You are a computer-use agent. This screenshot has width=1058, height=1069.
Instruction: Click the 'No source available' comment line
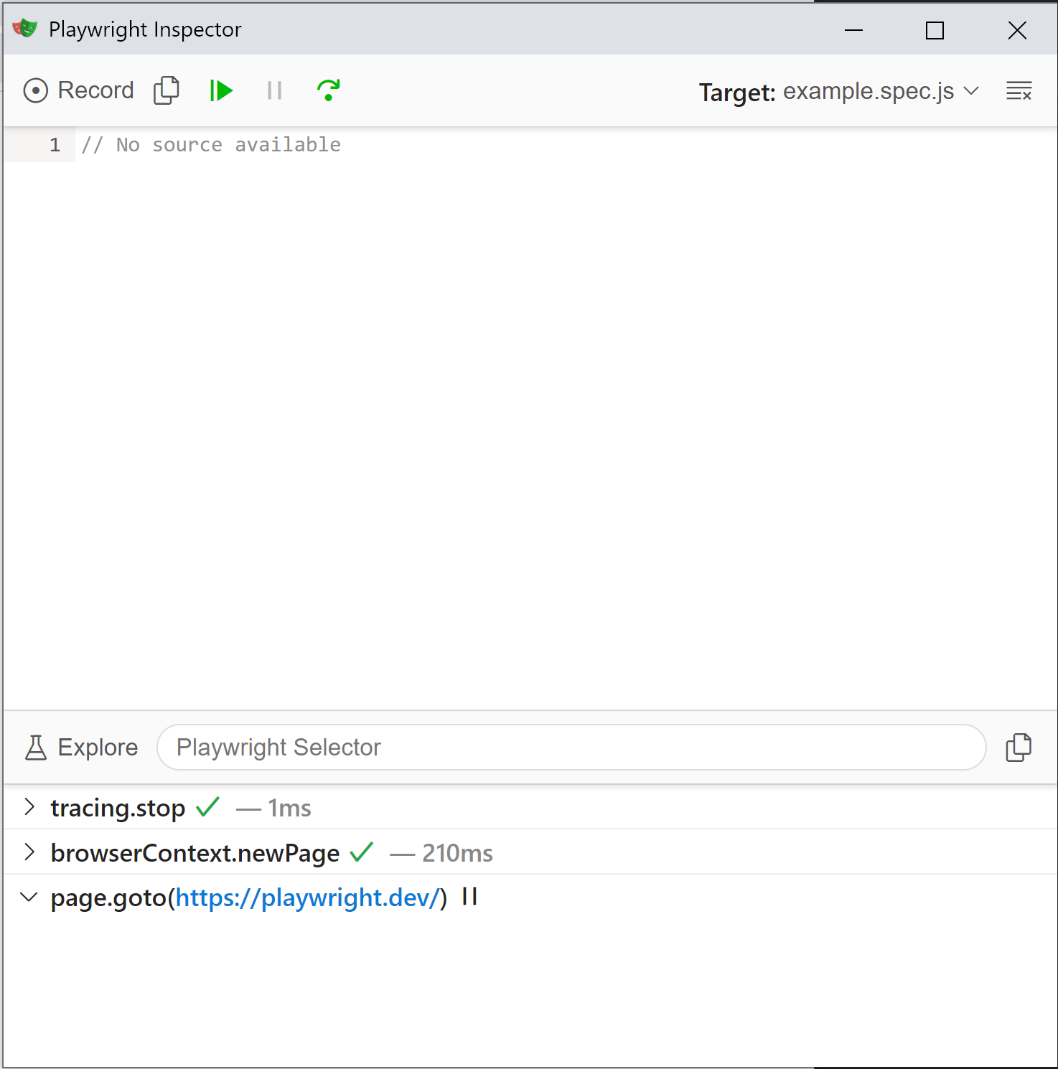[211, 145]
